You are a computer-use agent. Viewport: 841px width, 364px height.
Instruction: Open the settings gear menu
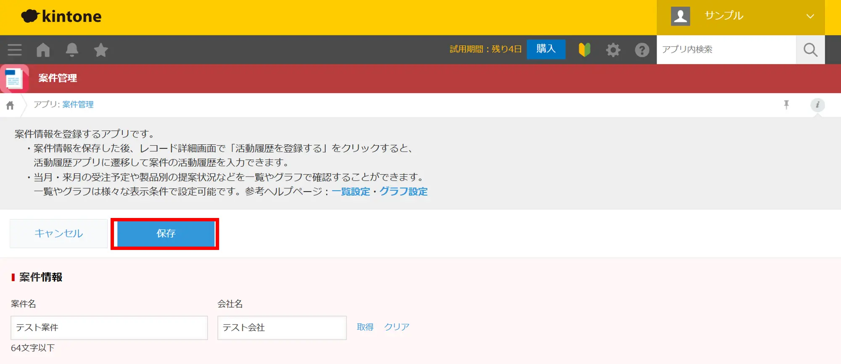pyautogui.click(x=613, y=50)
